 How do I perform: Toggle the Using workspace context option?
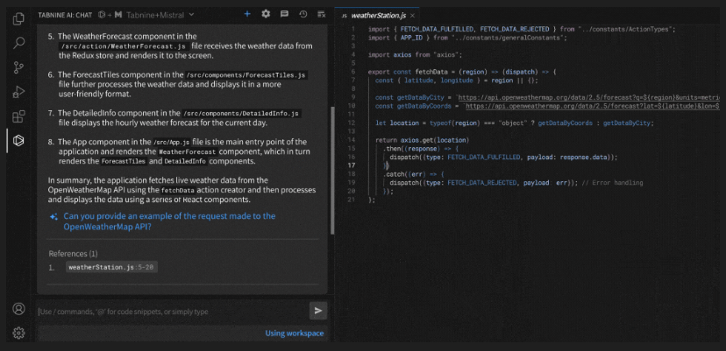click(294, 333)
